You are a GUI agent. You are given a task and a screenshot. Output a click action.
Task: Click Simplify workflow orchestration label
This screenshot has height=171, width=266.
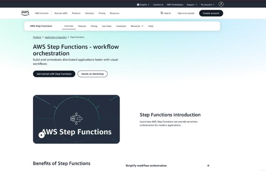pyautogui.click(x=146, y=166)
